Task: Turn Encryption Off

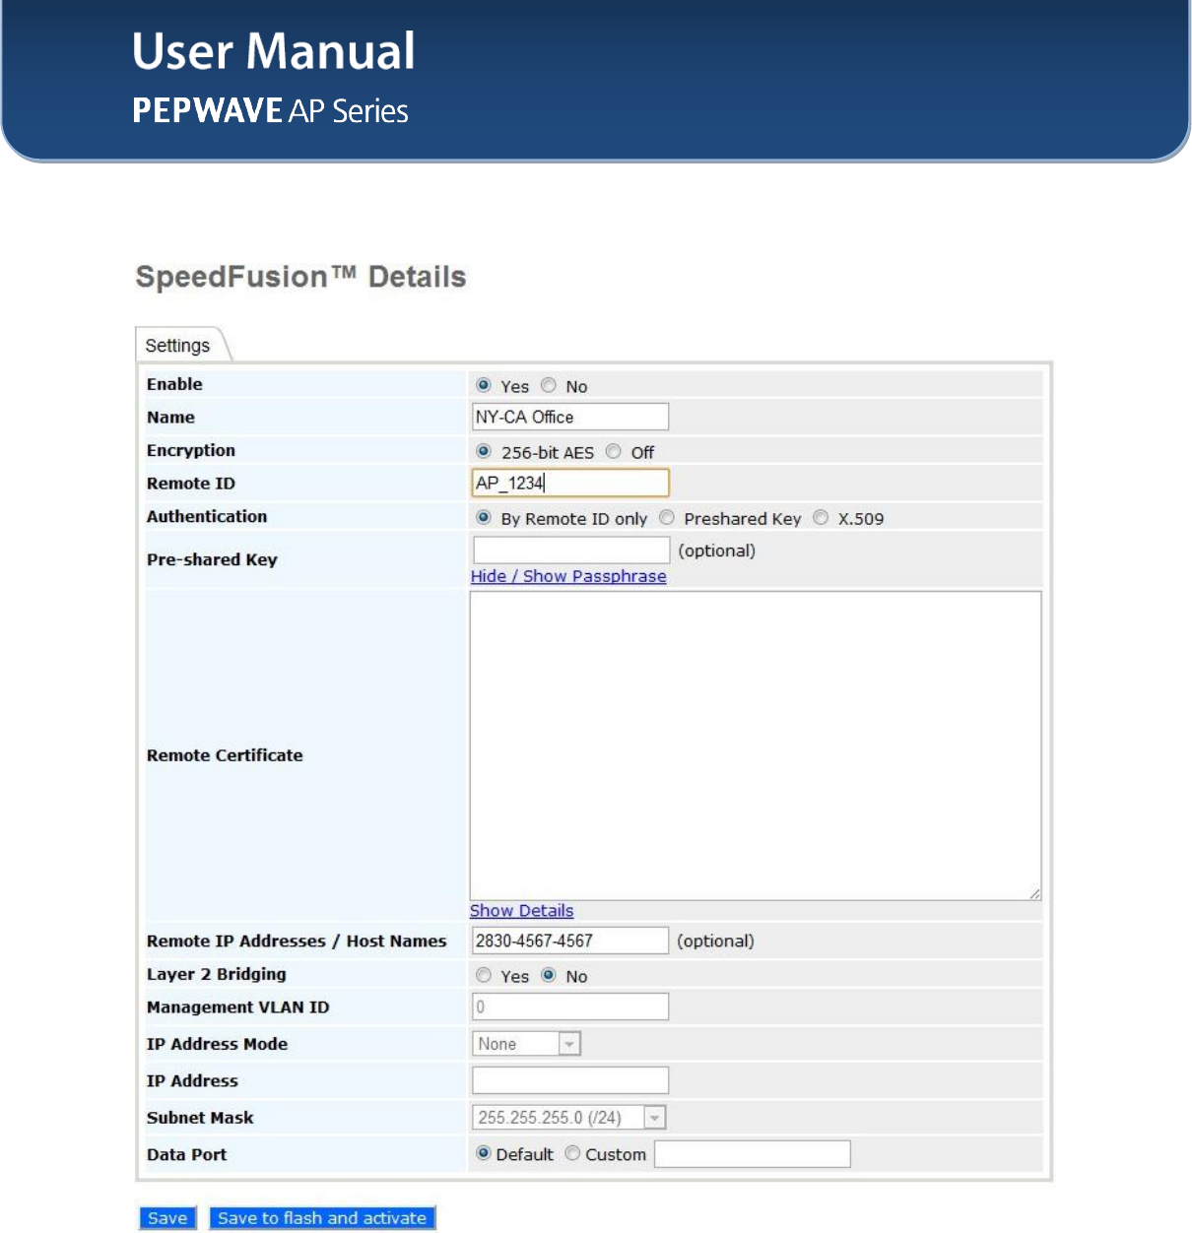Action: point(614,451)
